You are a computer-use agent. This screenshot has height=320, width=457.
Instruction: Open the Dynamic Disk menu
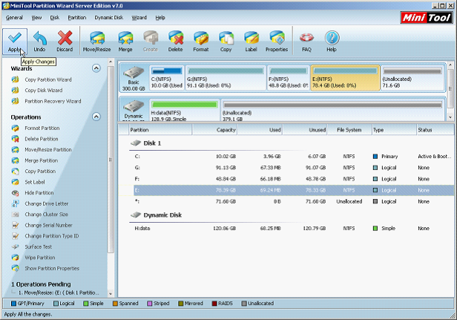109,18
